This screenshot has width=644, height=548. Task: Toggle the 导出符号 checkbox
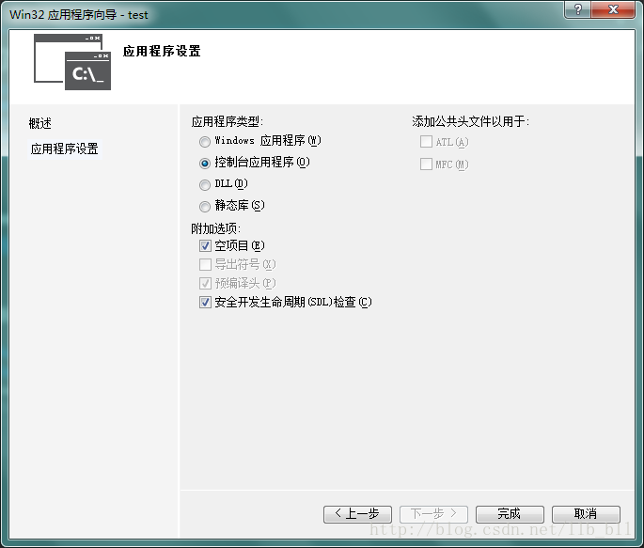pyautogui.click(x=205, y=264)
